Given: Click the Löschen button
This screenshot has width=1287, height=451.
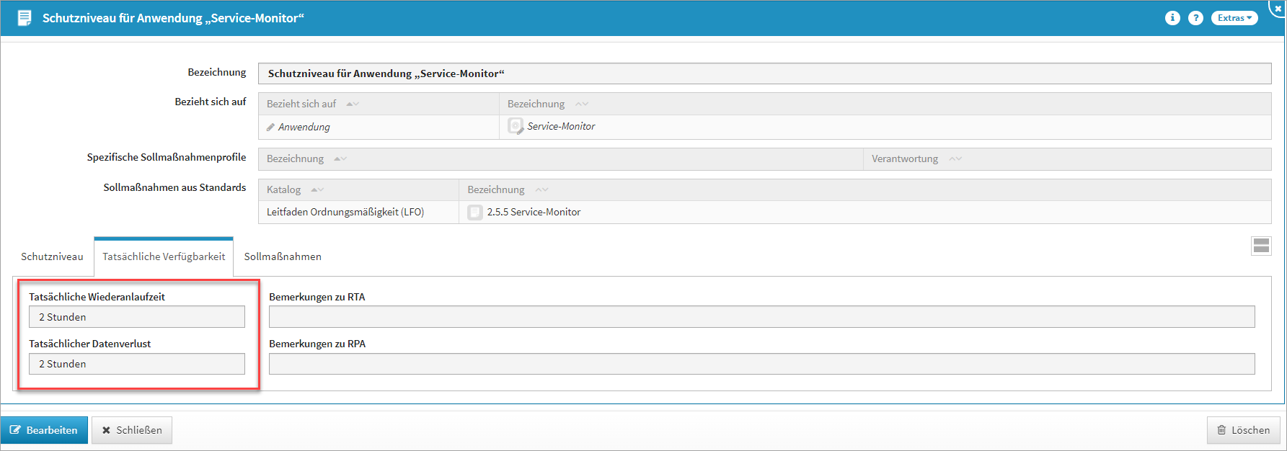Looking at the screenshot, I should coord(1243,430).
